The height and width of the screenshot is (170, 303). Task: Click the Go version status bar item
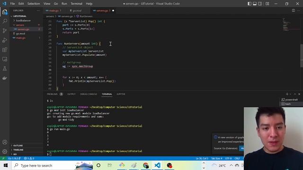tap(14, 159)
